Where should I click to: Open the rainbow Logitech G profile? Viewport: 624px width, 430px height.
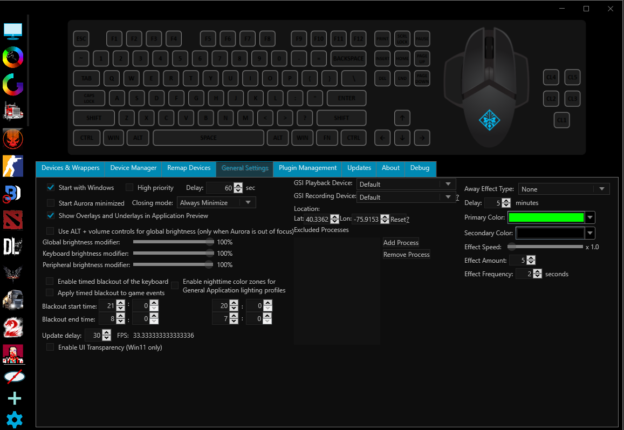[x=13, y=84]
